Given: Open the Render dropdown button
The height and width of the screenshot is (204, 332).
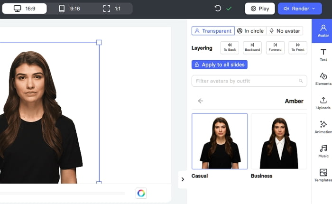Looking at the screenshot, I should click(300, 9).
